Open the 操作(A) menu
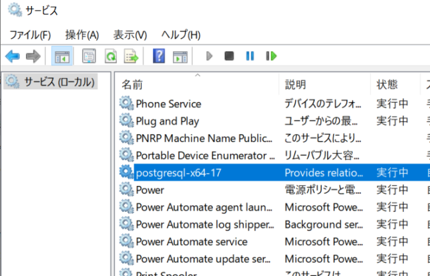This screenshot has height=276, width=430. [x=82, y=35]
